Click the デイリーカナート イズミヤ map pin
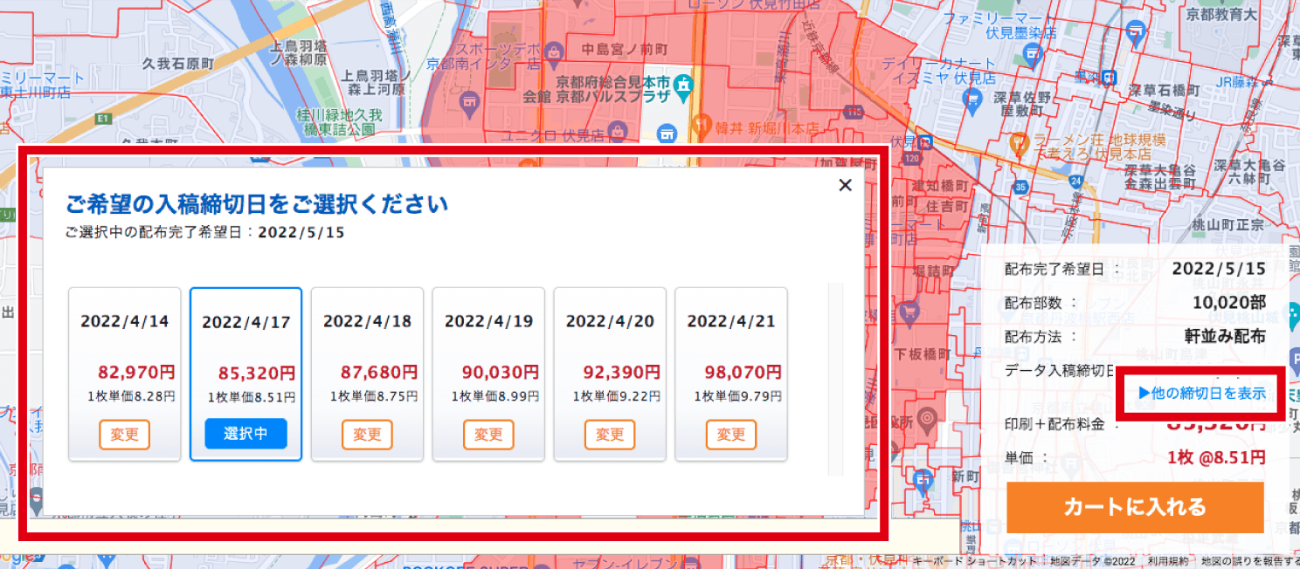This screenshot has width=1300, height=569. [972, 101]
